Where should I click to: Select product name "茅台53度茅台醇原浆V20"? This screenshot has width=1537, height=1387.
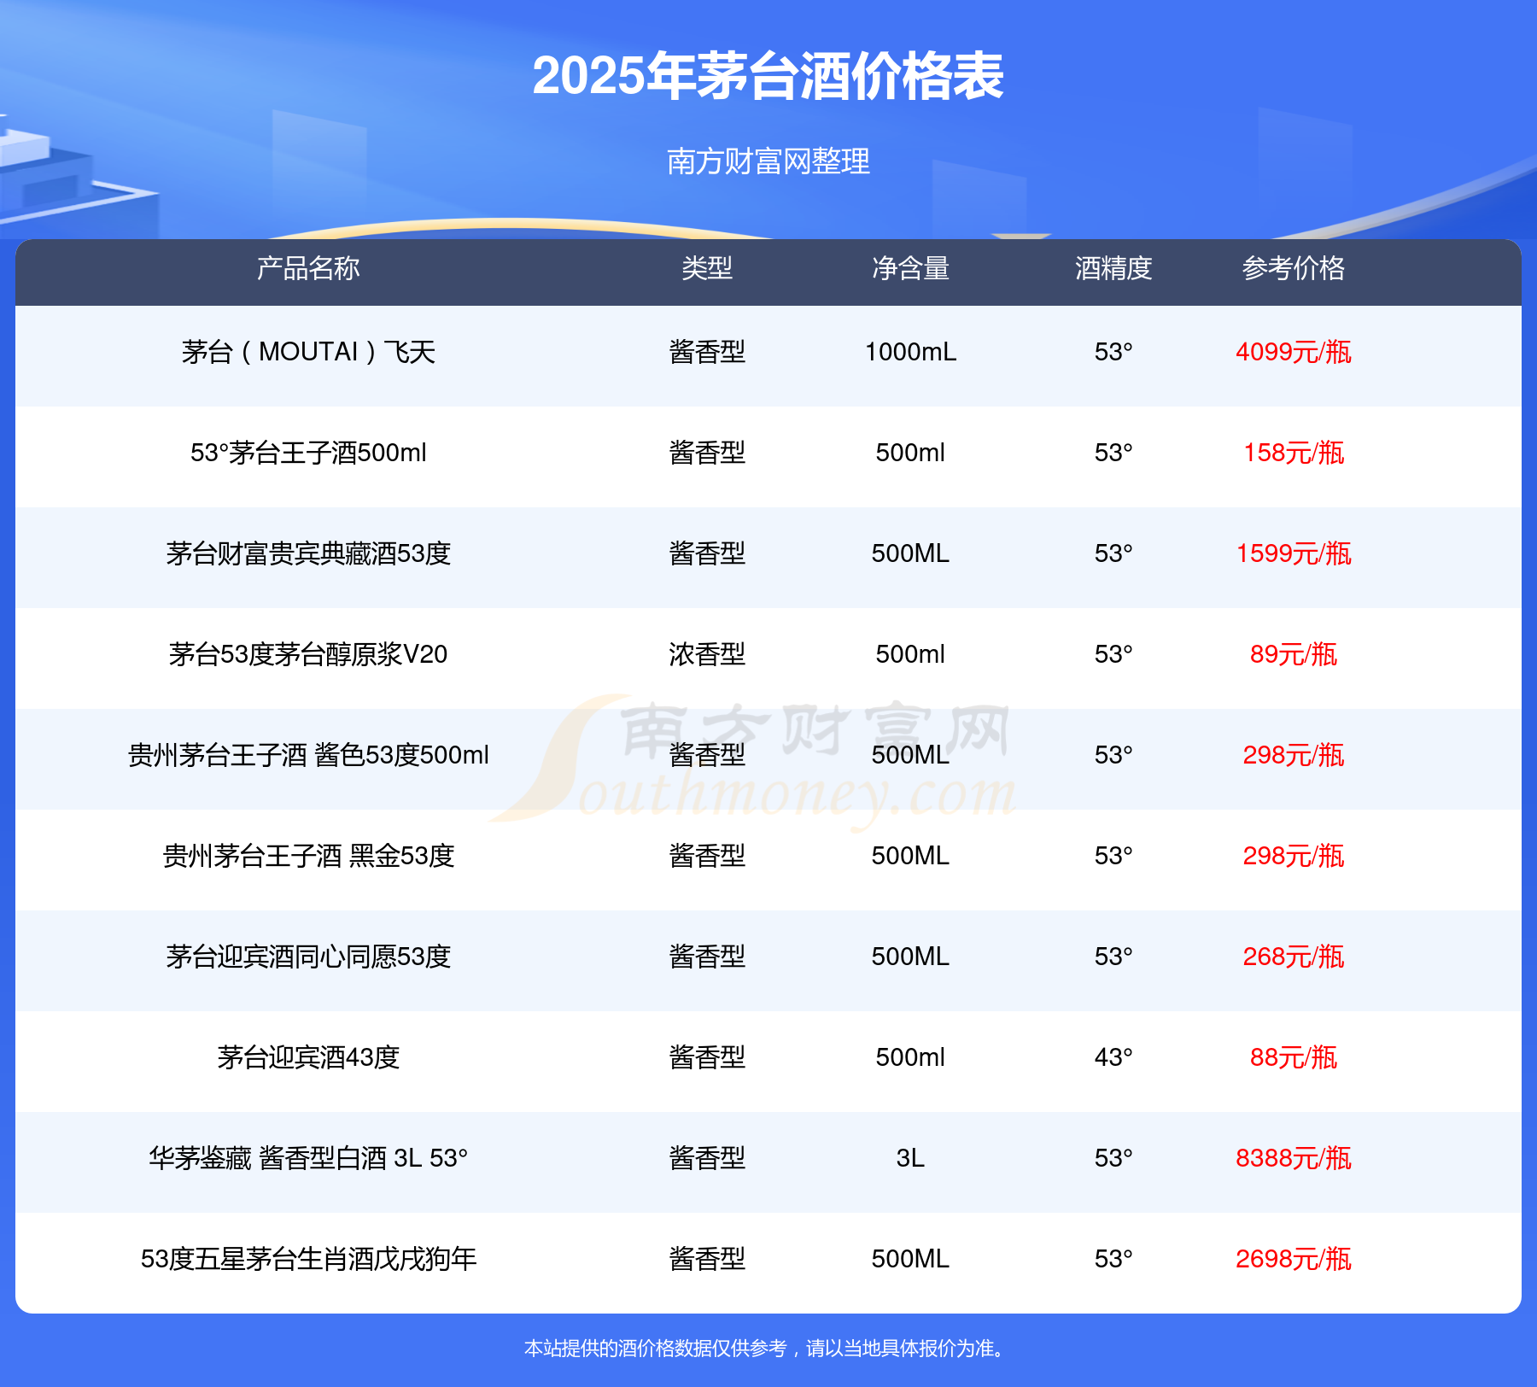point(308,654)
